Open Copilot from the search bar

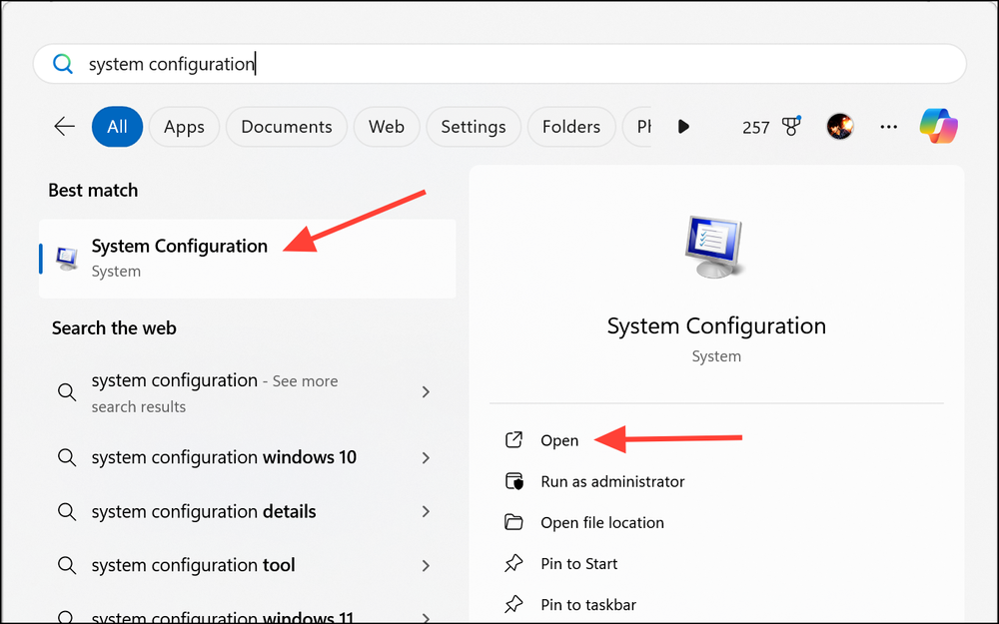coord(937,126)
